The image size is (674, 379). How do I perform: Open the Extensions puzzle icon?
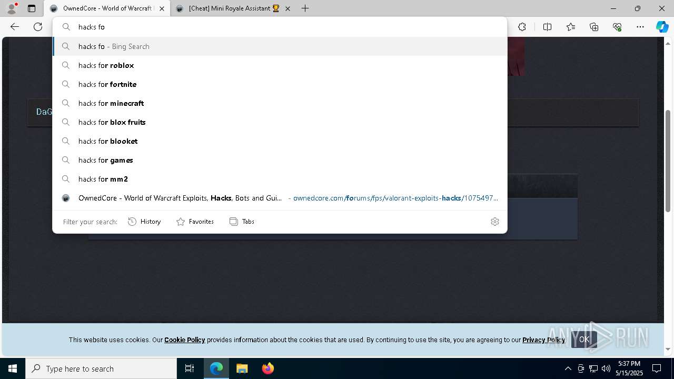click(x=522, y=27)
